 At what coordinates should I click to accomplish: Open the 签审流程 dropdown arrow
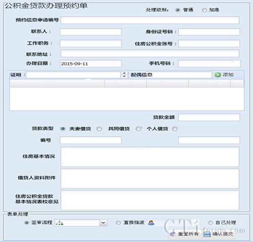103,223
